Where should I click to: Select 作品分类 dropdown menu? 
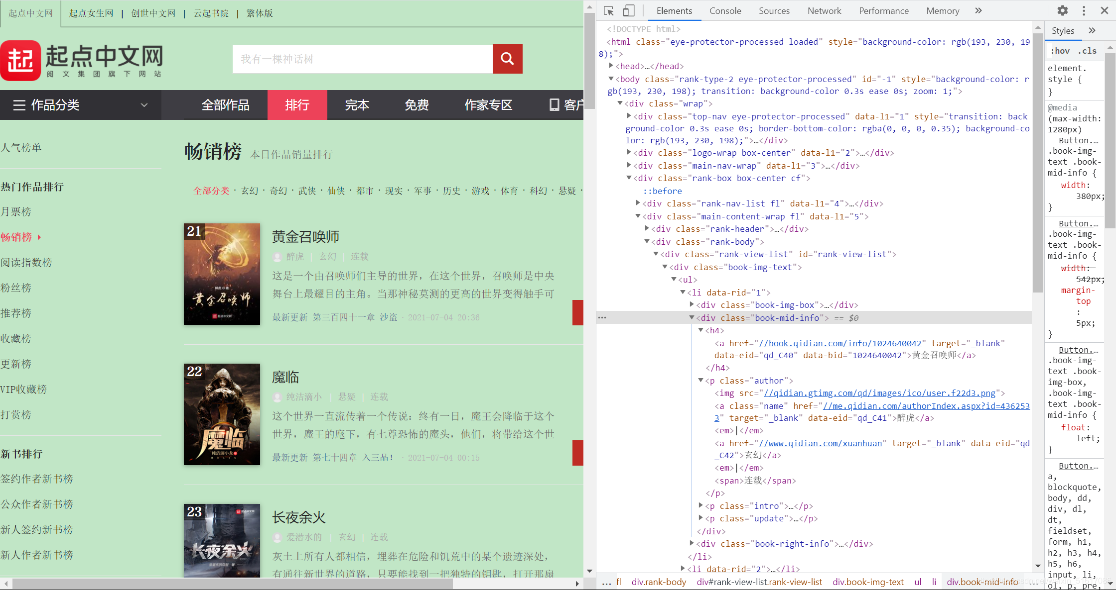(x=79, y=104)
